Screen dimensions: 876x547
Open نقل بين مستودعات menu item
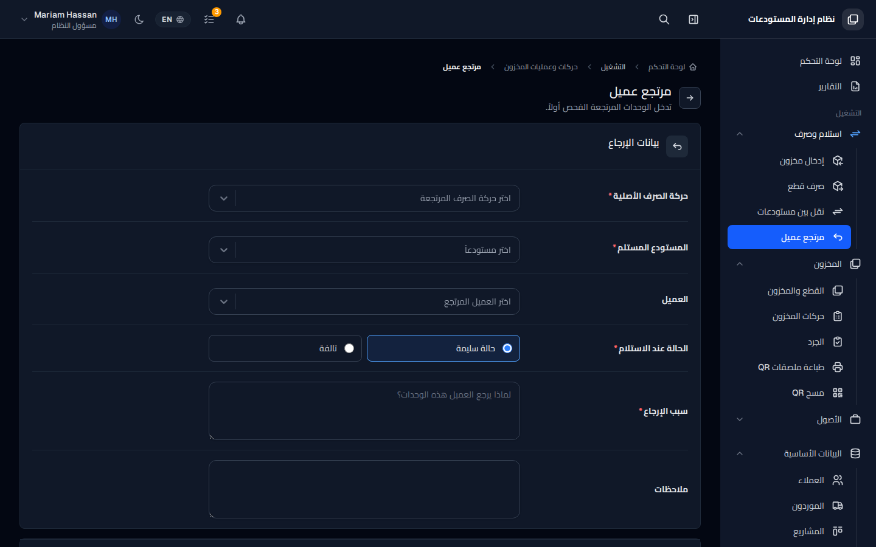(789, 212)
